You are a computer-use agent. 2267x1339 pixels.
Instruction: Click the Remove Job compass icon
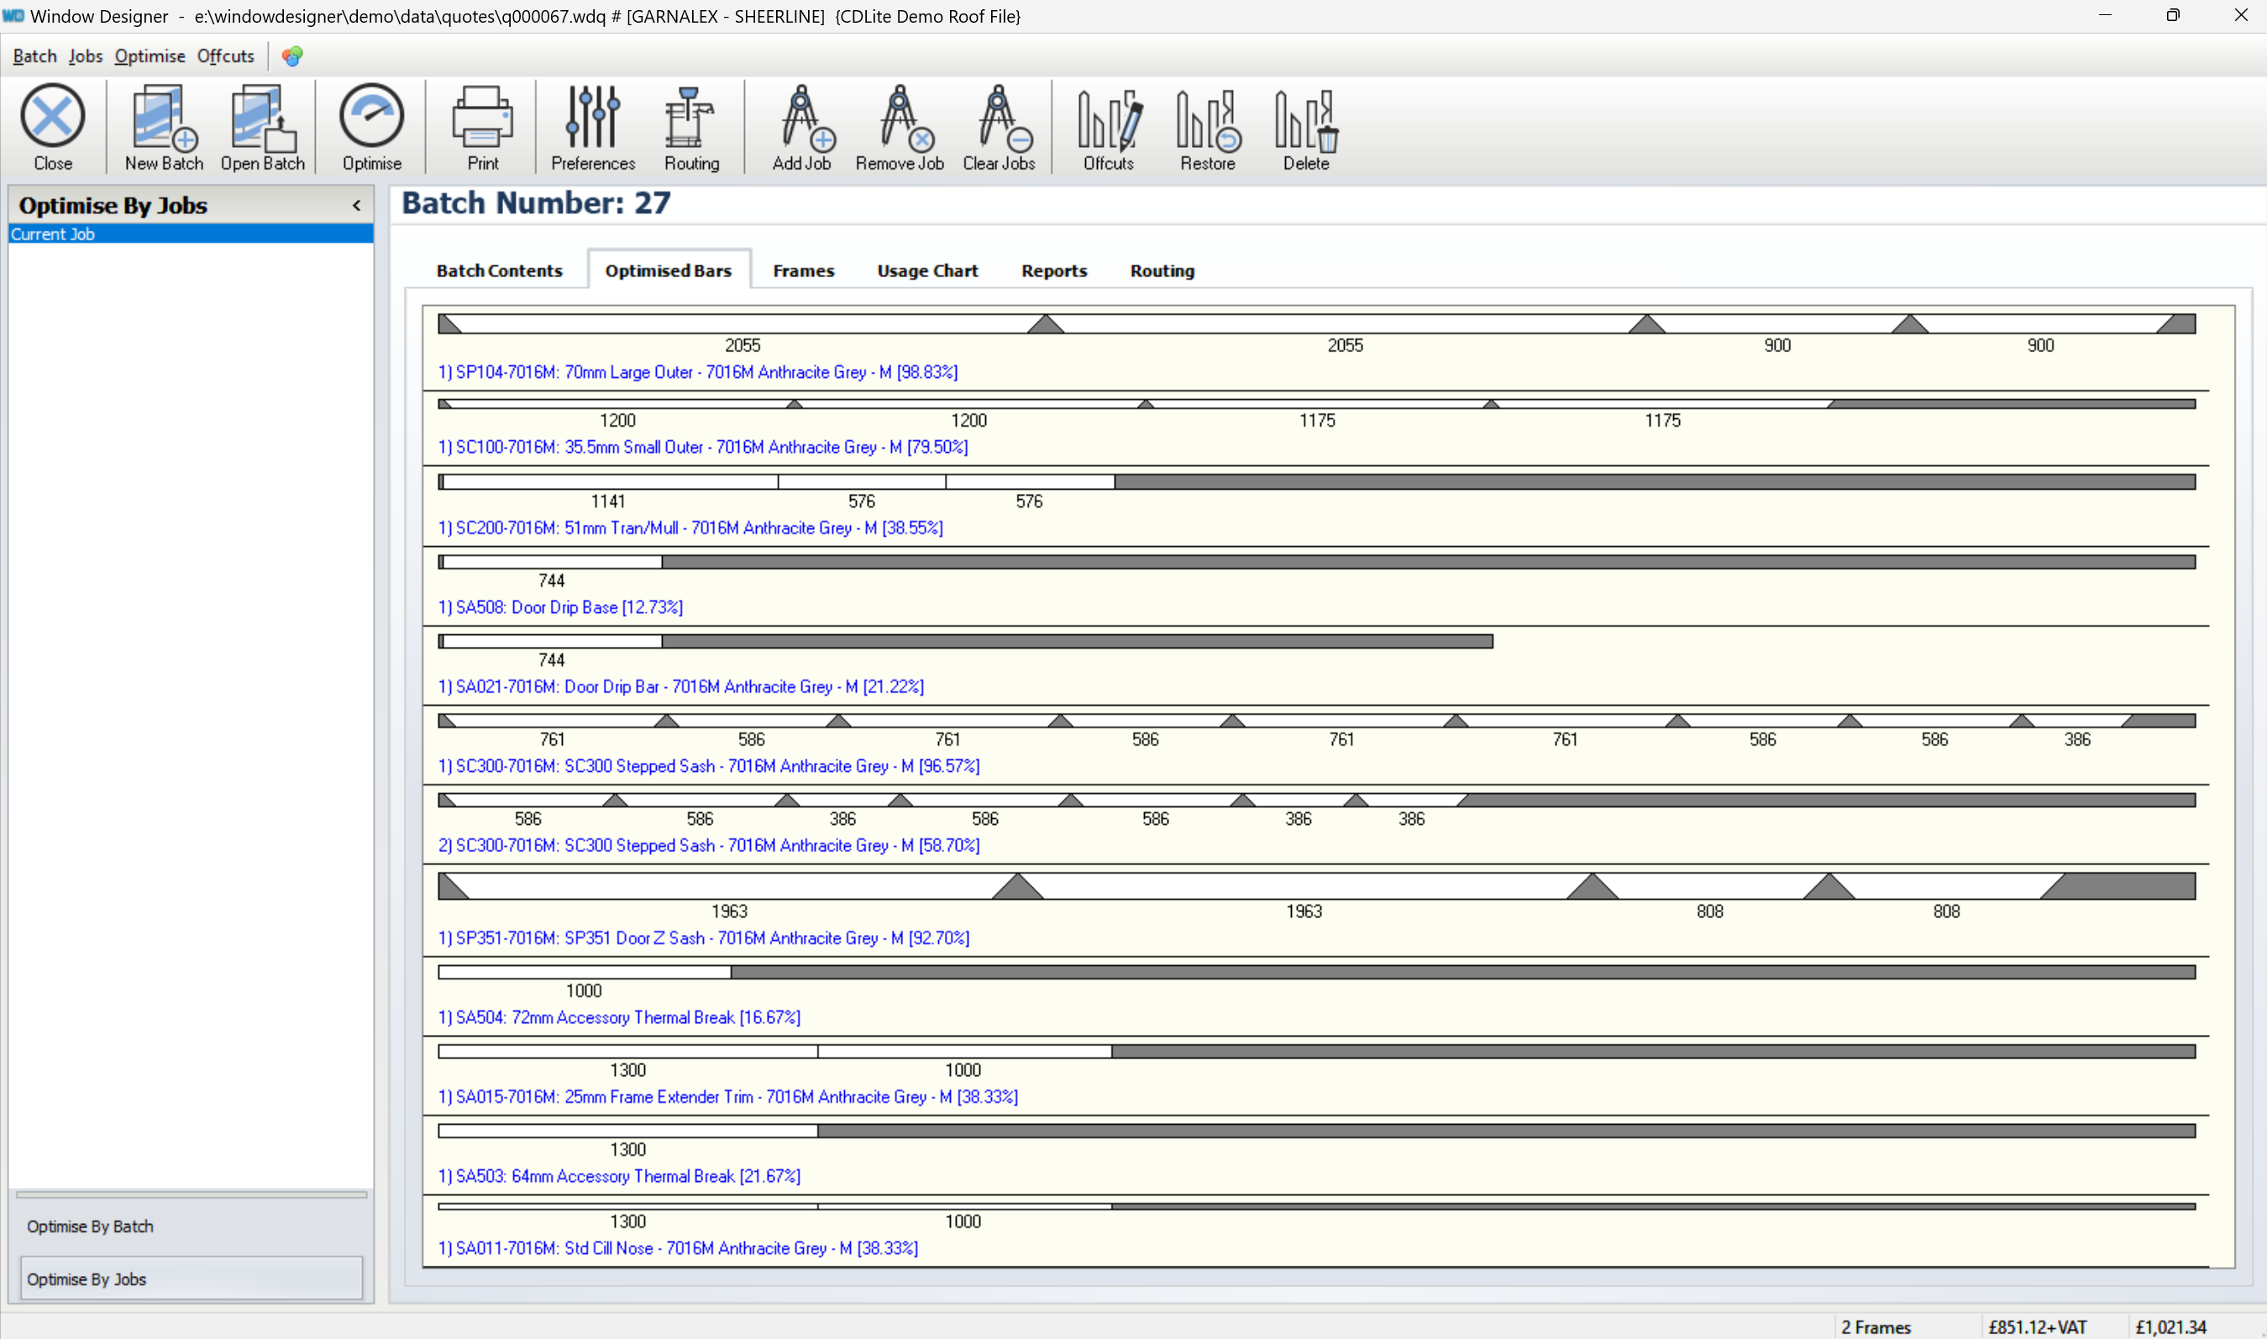pos(899,127)
